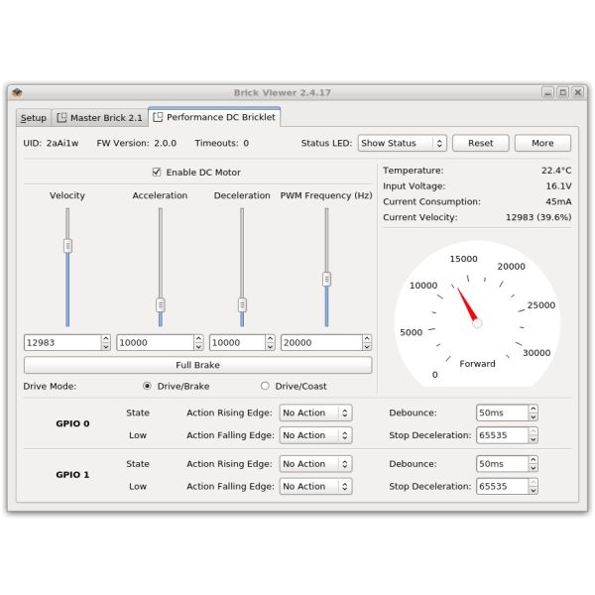Increase the Deceleration spinbox value

click(x=270, y=338)
